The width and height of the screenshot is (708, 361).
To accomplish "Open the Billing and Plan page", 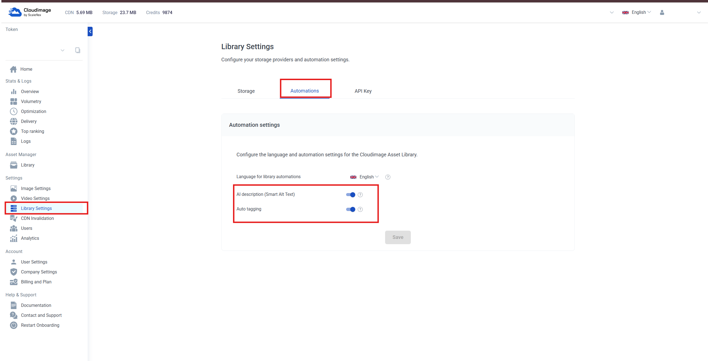I will (36, 282).
